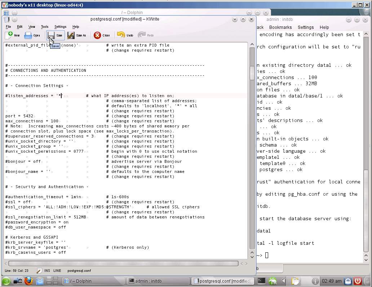This screenshot has height=287, width=372.
Task: Click the virtual desktop pager
Action: pos(52,281)
